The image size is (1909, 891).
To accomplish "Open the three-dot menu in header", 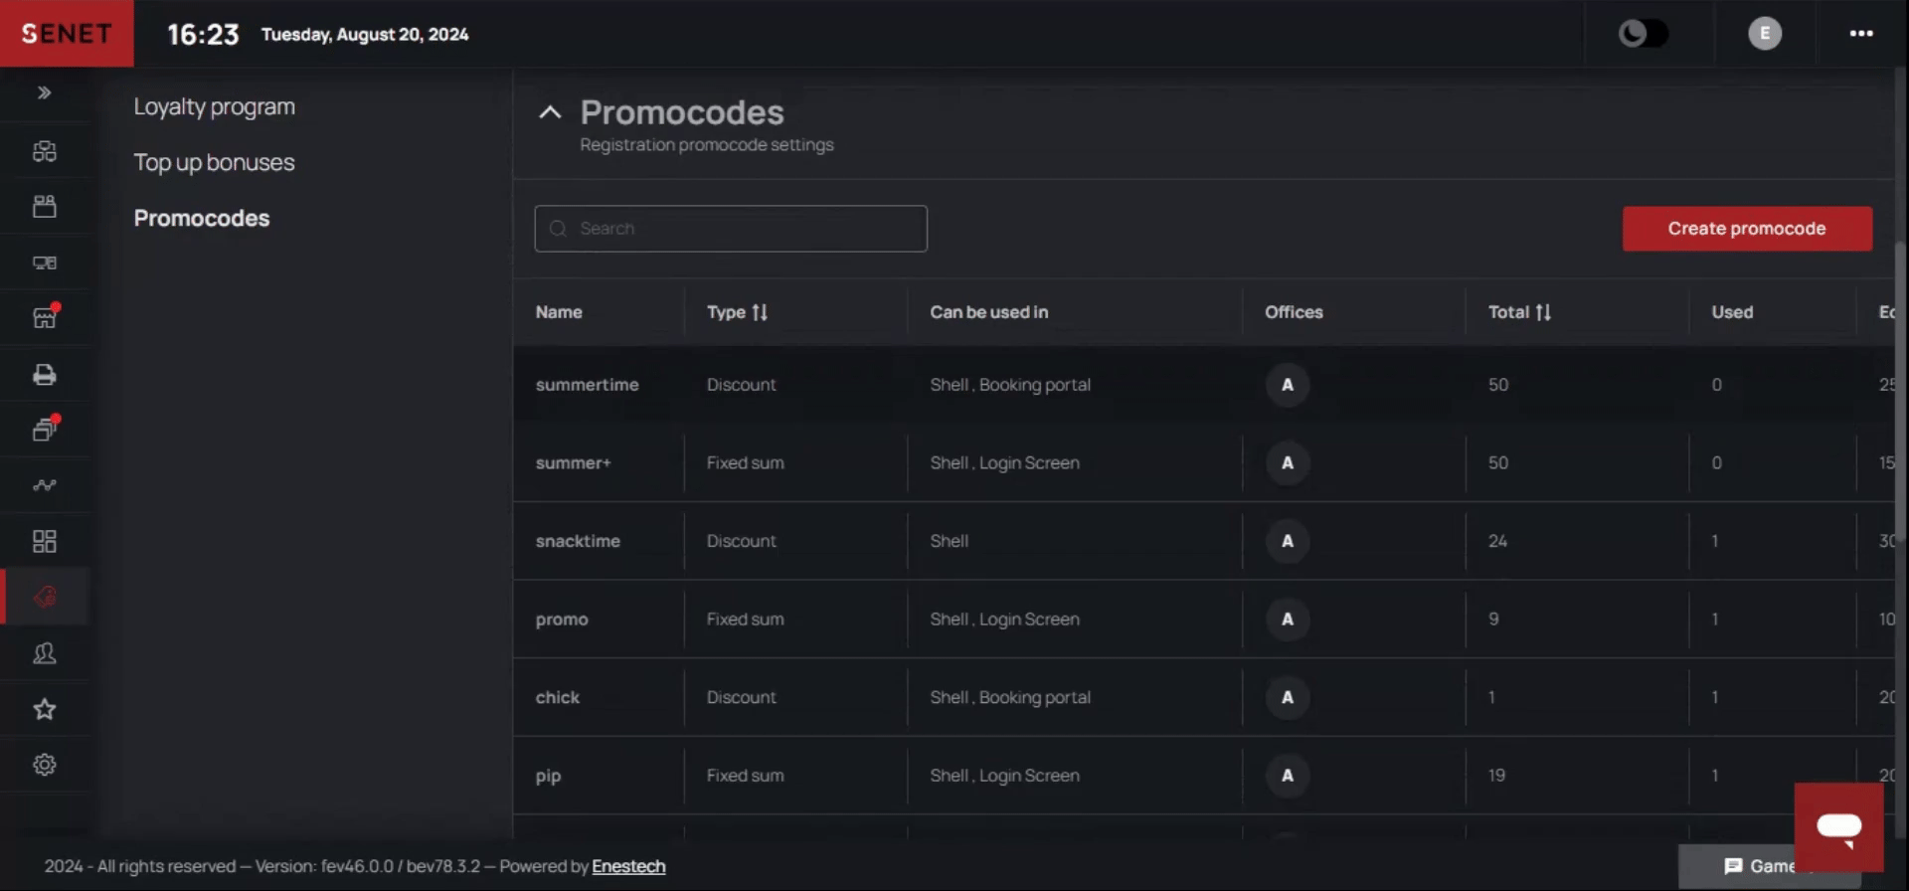I will (1861, 34).
